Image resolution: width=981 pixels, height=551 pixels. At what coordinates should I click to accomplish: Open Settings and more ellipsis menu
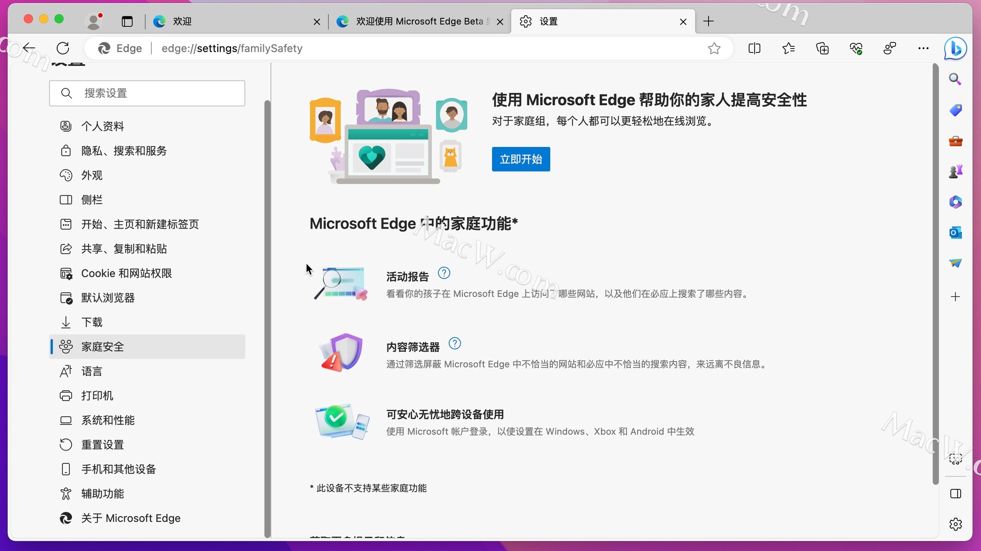(x=923, y=48)
